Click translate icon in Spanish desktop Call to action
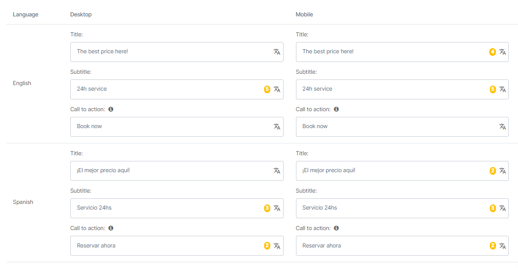Screen dimensions: 518x268 pos(277,245)
